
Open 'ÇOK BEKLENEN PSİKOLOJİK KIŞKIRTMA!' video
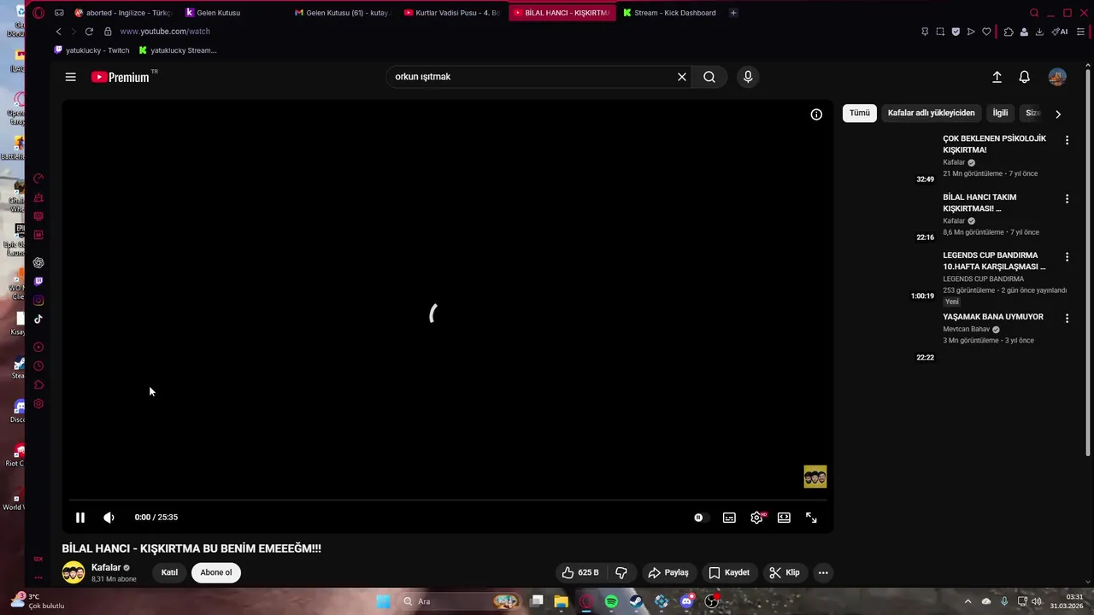coord(994,144)
